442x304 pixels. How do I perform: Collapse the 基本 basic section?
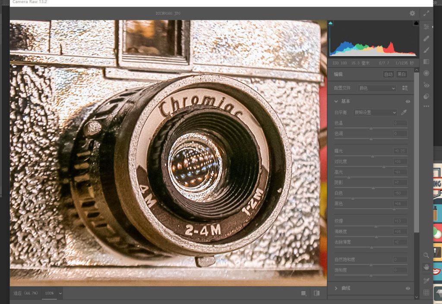(336, 101)
